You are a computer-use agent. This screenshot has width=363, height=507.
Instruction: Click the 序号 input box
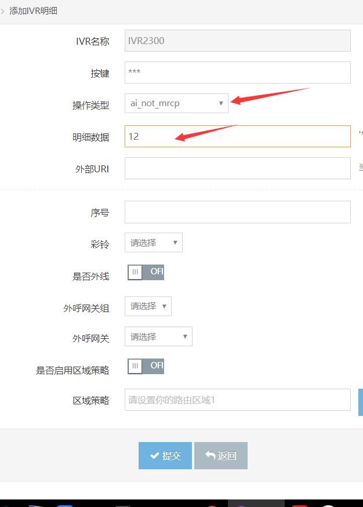pos(237,212)
